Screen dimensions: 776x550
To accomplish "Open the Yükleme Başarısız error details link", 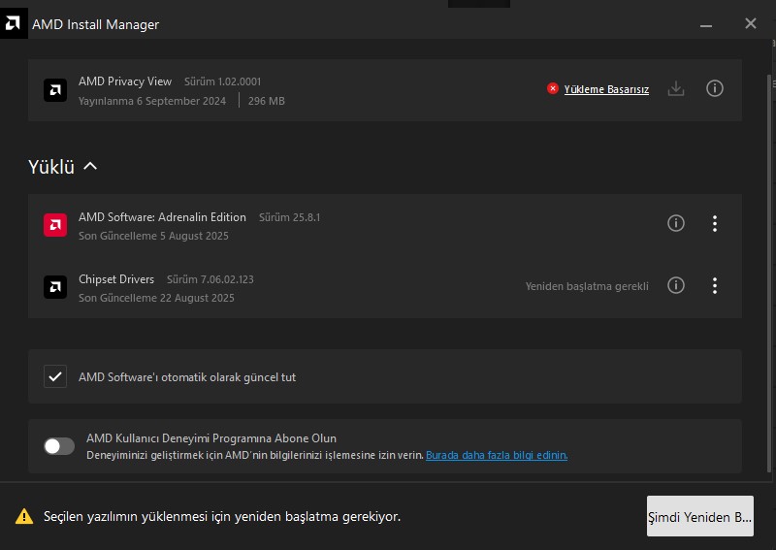I will (x=606, y=89).
